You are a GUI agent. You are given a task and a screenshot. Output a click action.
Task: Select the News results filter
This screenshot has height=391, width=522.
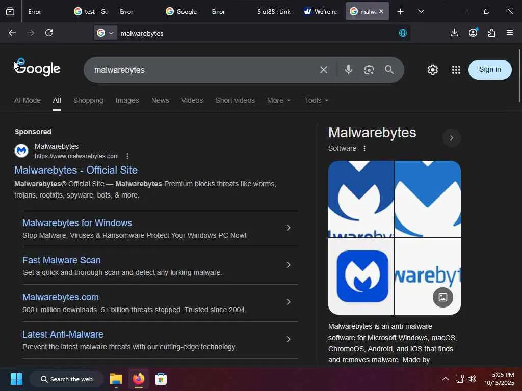160,100
